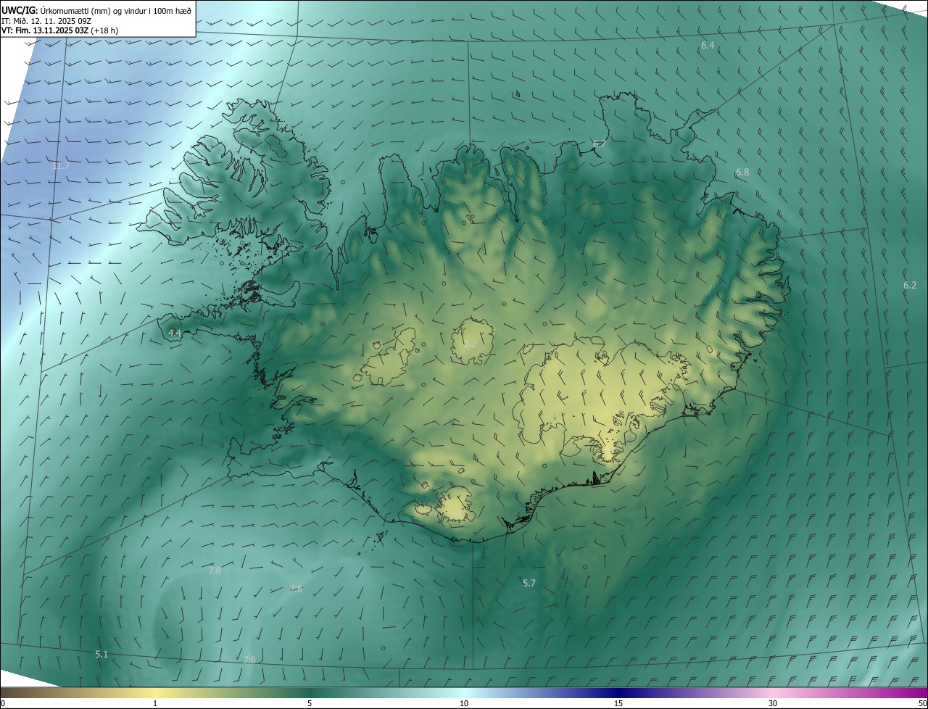Click the color scale tick label 0

coord(3,703)
